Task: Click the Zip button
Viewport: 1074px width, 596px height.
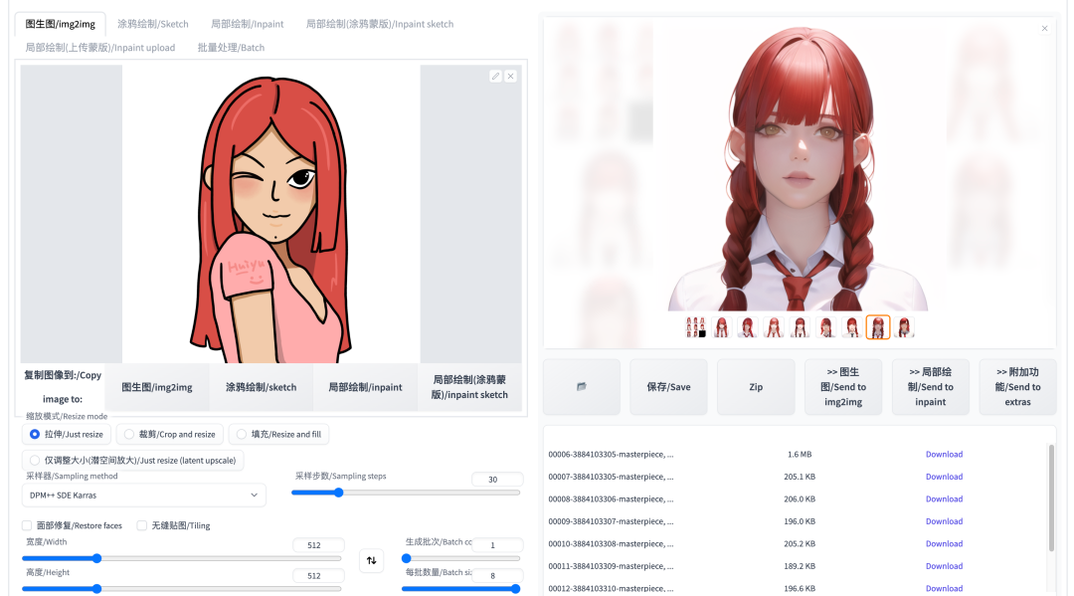Action: click(756, 387)
